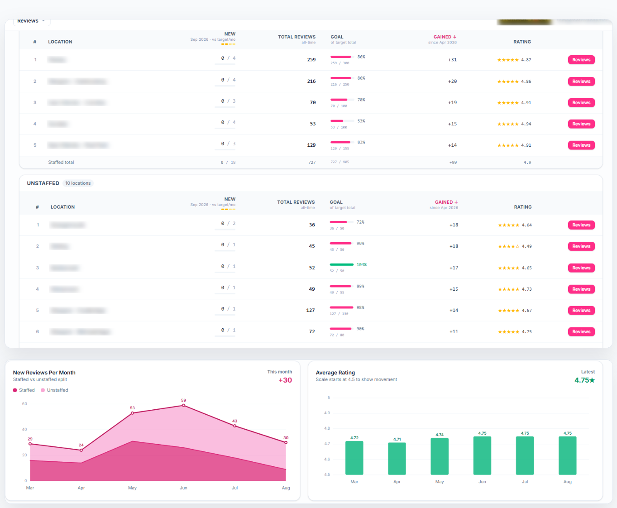Click the Apr bar labeled 4.71

(397, 459)
